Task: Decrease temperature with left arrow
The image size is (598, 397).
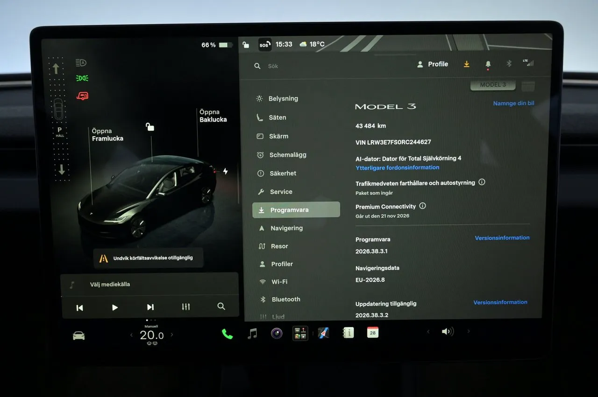Action: pos(131,335)
